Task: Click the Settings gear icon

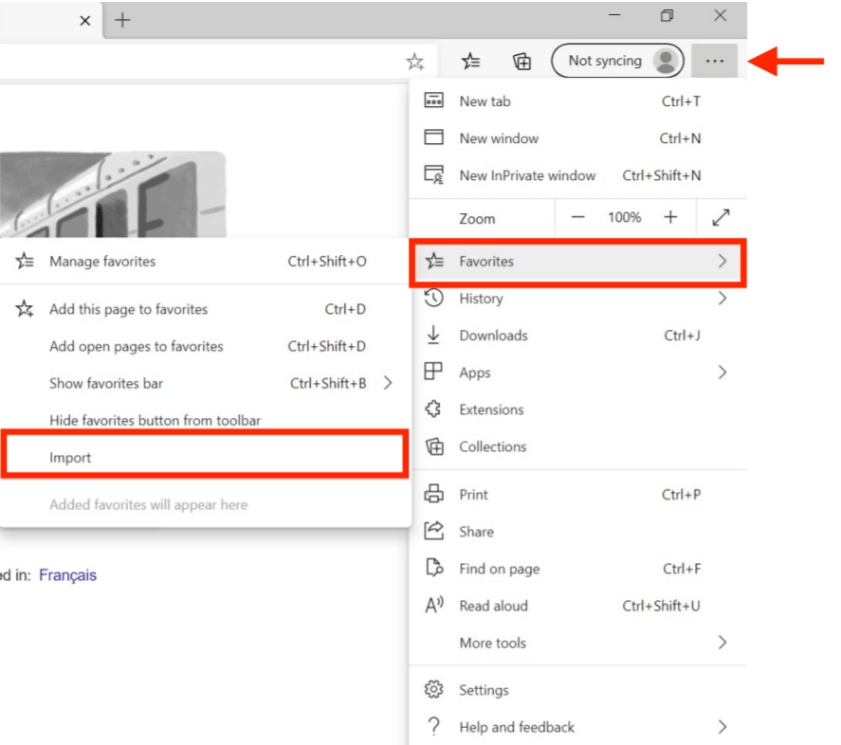Action: pos(433,689)
